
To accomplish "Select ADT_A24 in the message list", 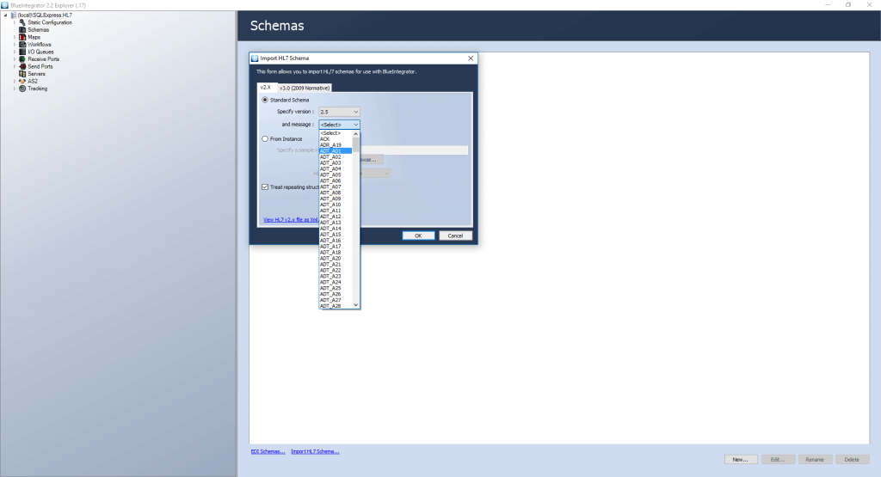I will [x=336, y=282].
